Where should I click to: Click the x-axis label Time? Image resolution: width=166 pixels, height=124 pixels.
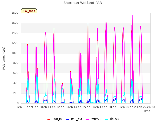(x=147, y=111)
